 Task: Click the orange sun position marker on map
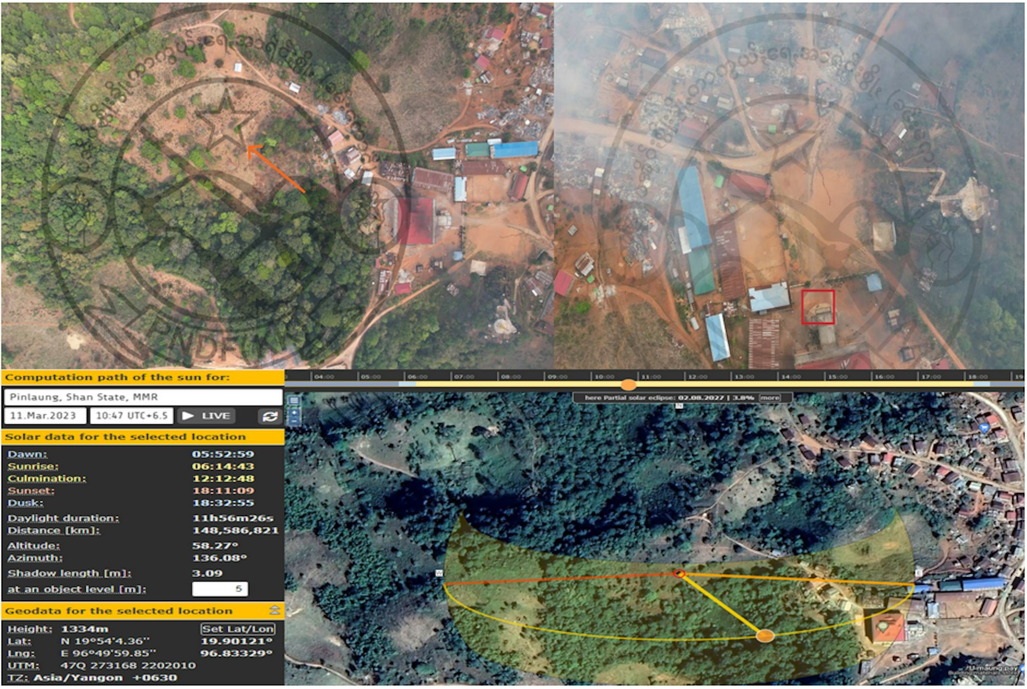tap(765, 637)
